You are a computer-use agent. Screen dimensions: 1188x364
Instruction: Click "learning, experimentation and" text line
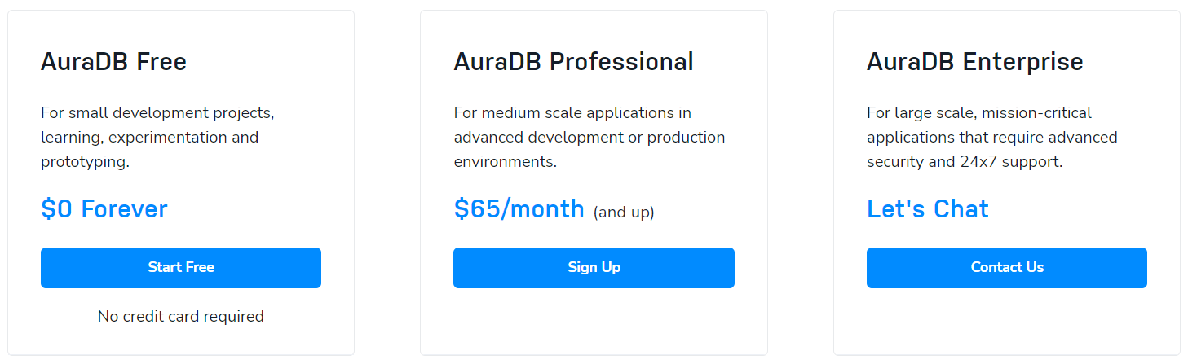click(150, 137)
